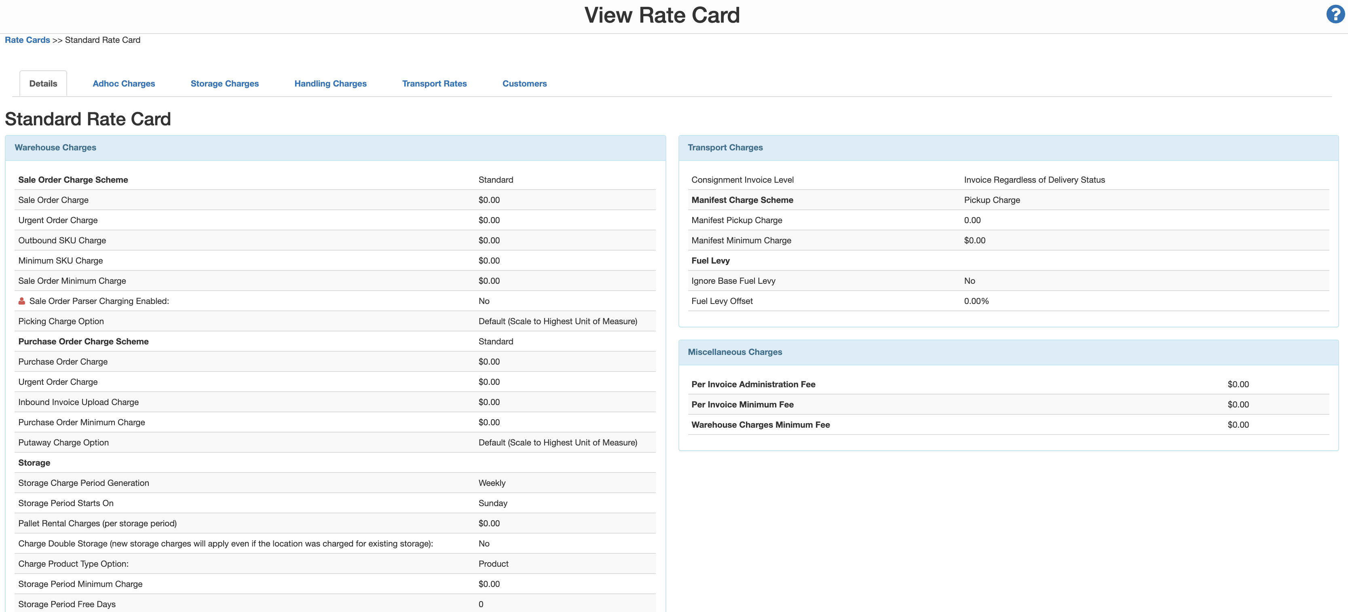Switch to the Adhoc Charges tab
This screenshot has height=612, width=1348.
123,83
